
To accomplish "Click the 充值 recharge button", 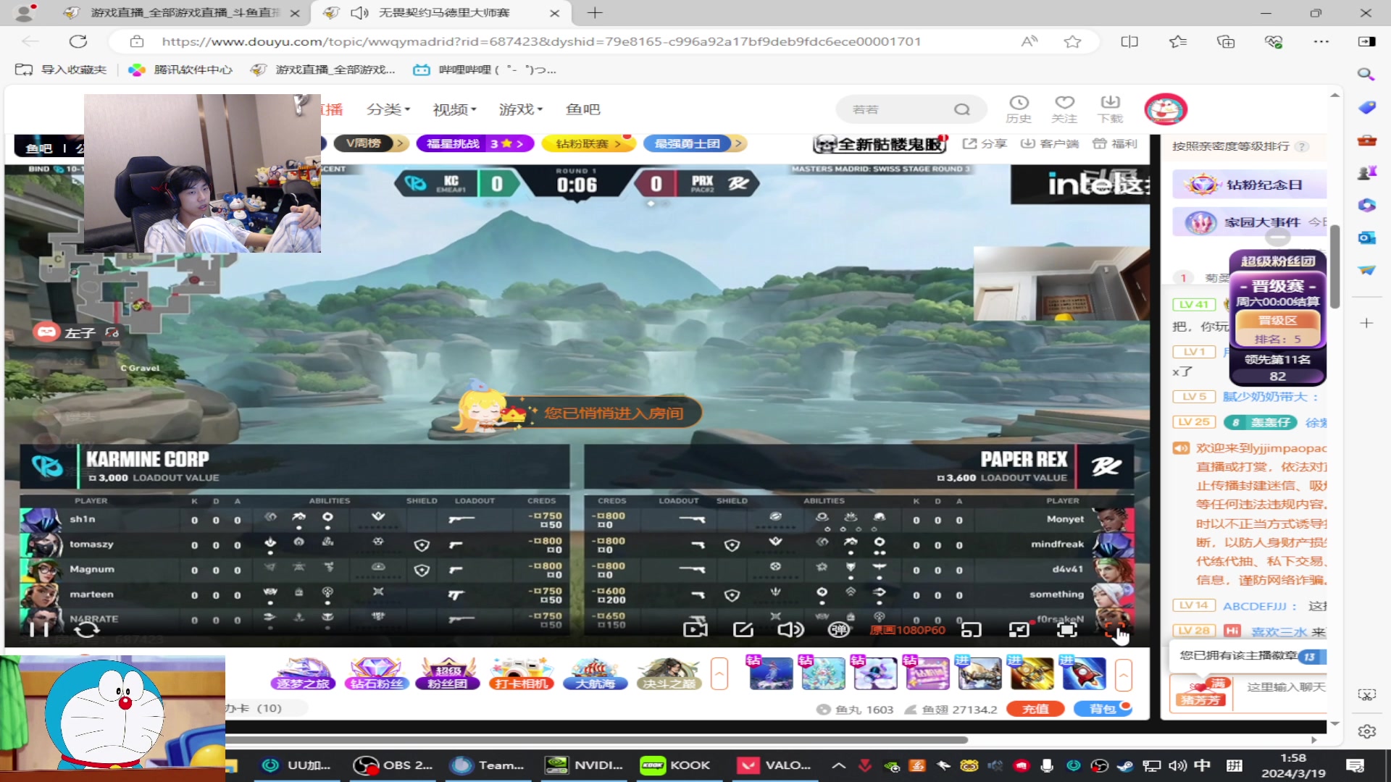I will [x=1035, y=710].
